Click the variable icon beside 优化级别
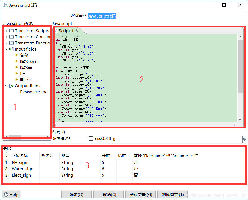The height and width of the screenshot is (200, 248). 244,139
